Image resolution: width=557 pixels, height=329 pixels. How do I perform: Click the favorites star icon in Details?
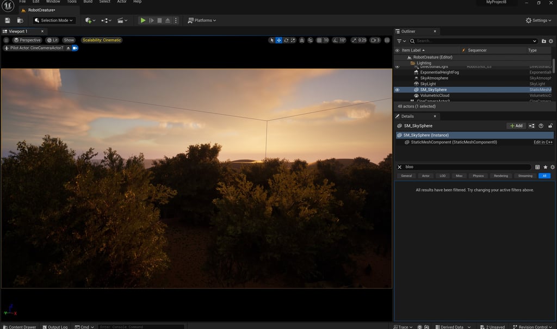click(x=545, y=167)
